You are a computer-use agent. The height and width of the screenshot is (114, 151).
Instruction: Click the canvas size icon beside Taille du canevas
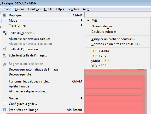4,33
